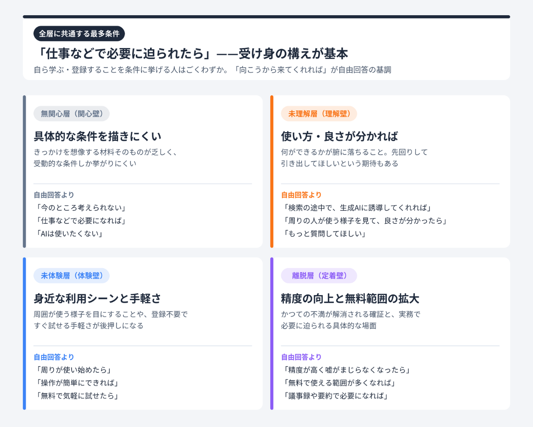Image resolution: width=533 pixels, height=427 pixels.
Task: Click quote 「無料で気軽に試せたら」
Action: (x=77, y=396)
